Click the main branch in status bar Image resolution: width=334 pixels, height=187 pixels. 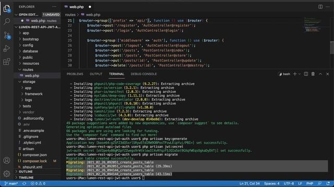(x=11, y=183)
